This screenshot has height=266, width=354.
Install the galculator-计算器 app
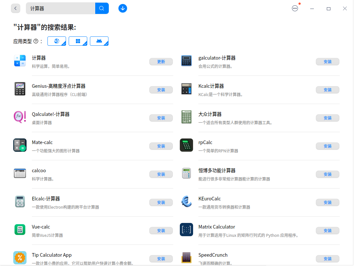(327, 61)
